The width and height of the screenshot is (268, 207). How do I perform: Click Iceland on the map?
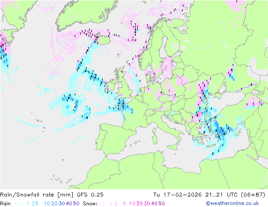click(x=103, y=38)
